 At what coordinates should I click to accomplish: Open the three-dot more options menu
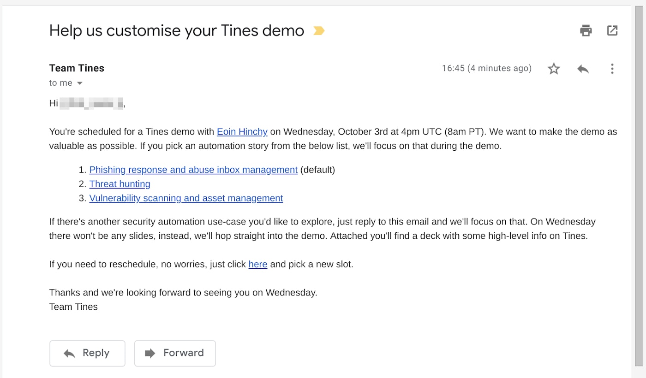tap(612, 69)
